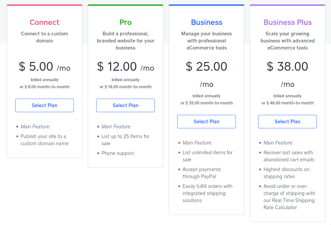Click 'or $ 8.00 month-to-month' text
This screenshot has width=331, height=225.
tap(45, 87)
